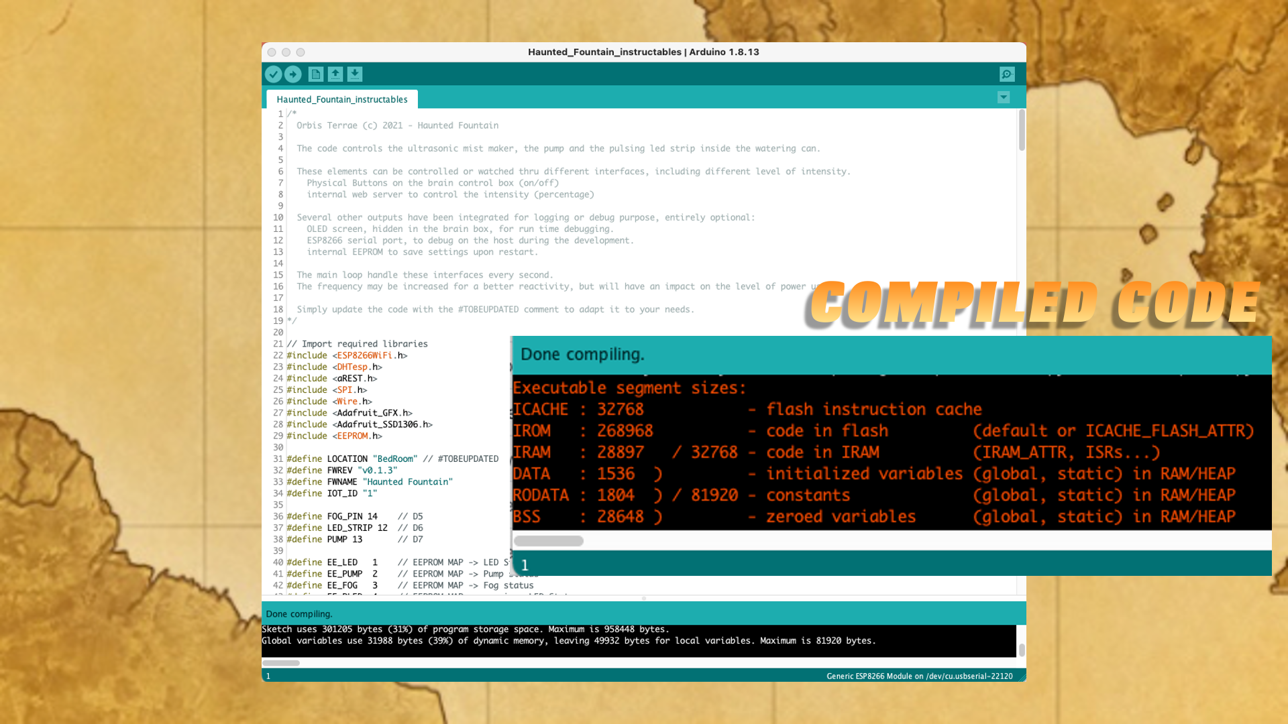Expand the tab menu dropdown arrow
This screenshot has width=1288, height=724.
click(x=1004, y=98)
